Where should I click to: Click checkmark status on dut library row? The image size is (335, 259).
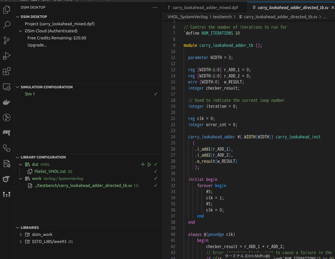click(x=156, y=165)
